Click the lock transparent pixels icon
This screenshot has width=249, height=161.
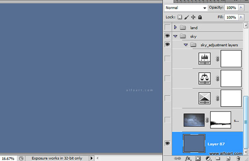point(180,17)
